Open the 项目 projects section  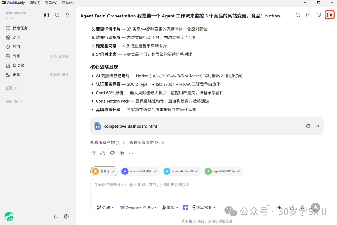[x=13, y=46]
